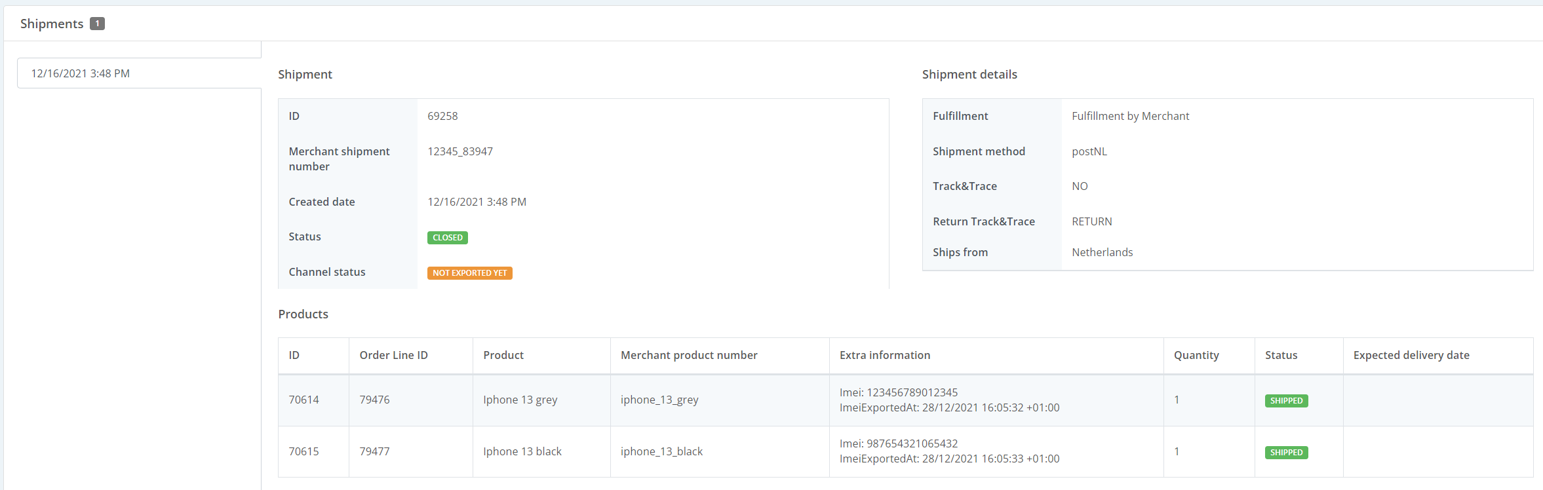Click the Quantity column header

coord(1196,355)
